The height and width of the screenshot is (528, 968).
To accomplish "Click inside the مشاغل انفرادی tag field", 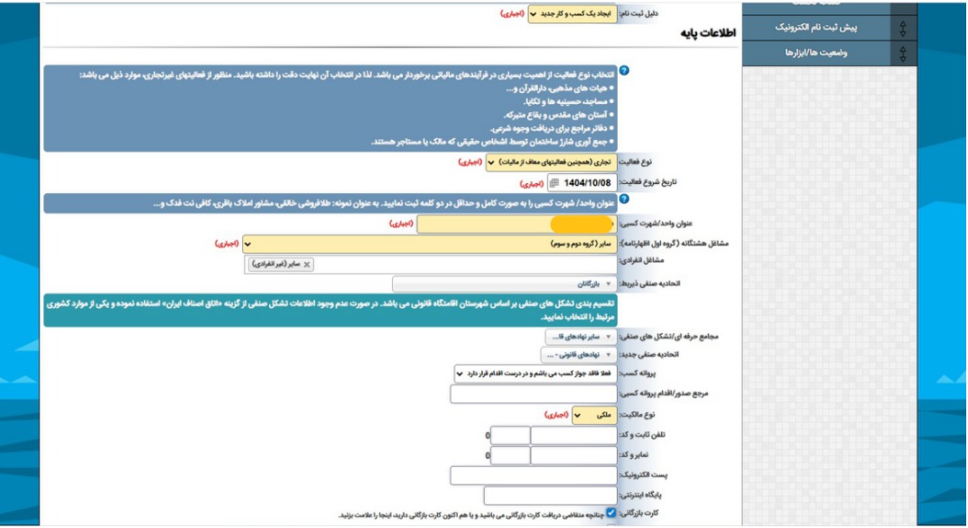I will [431, 264].
